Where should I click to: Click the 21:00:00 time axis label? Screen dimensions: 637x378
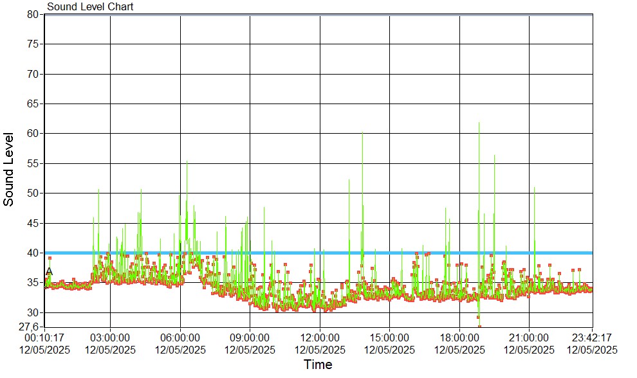click(x=529, y=337)
